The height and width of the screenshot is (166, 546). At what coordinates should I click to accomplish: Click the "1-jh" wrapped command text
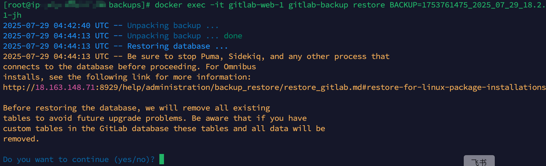point(12,15)
